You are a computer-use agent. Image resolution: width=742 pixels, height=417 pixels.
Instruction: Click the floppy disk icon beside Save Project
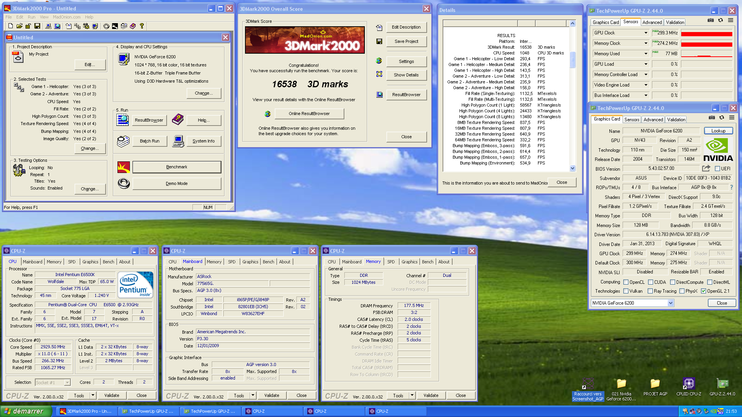(x=379, y=41)
